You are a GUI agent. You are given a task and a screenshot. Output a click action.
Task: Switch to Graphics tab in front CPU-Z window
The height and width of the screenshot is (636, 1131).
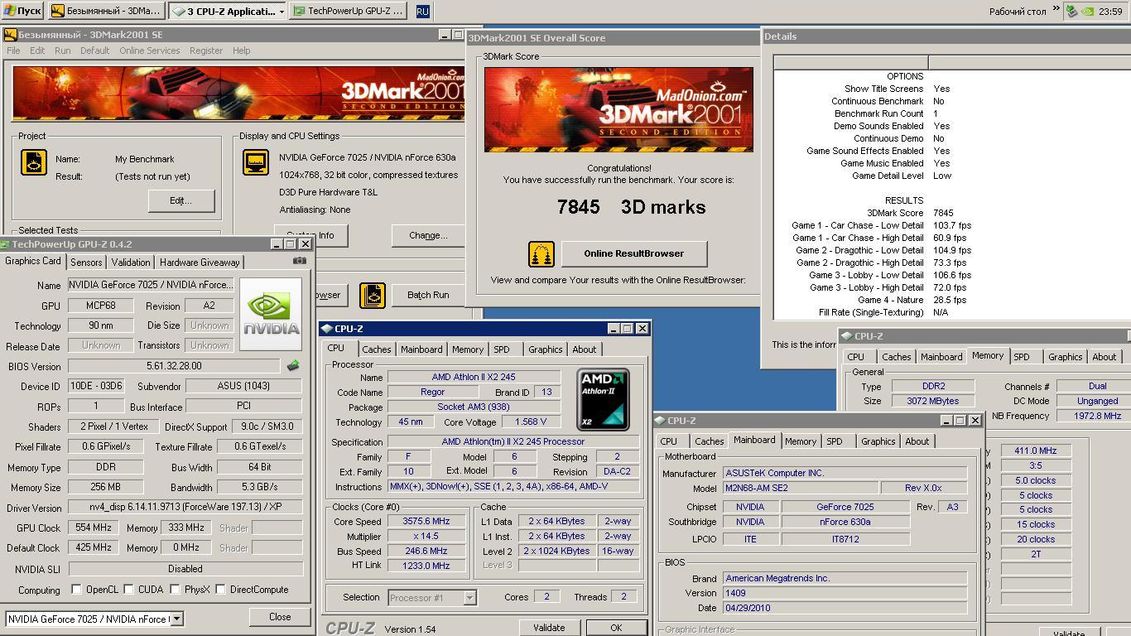(546, 349)
